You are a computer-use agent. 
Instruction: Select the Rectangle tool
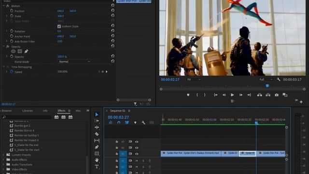(97, 154)
